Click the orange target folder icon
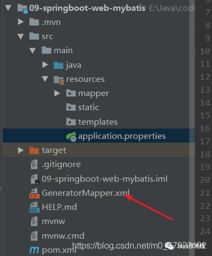Image resolution: width=212 pixels, height=256 pixels. coord(34,150)
